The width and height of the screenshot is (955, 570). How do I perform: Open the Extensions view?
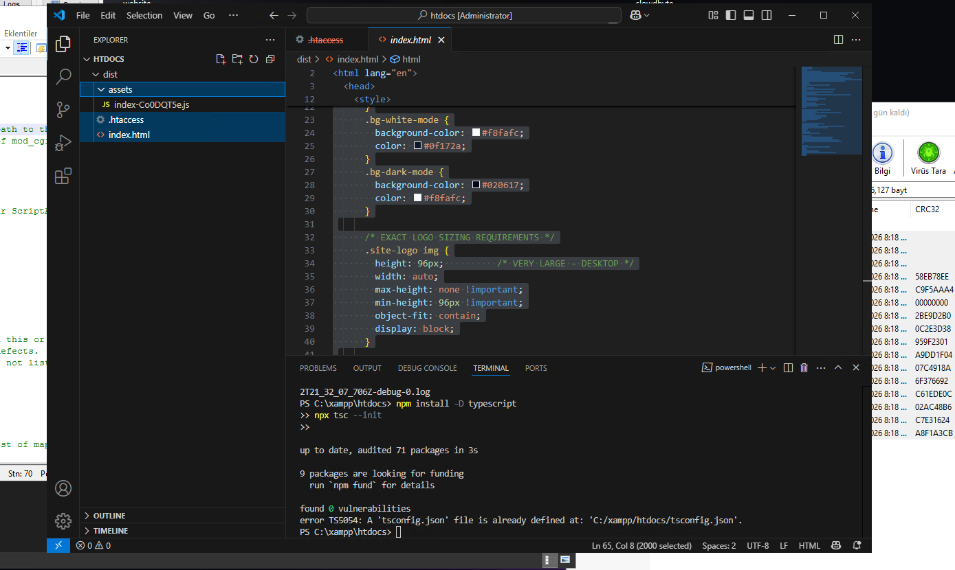pyautogui.click(x=63, y=176)
